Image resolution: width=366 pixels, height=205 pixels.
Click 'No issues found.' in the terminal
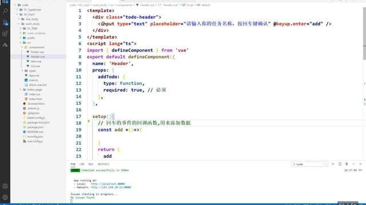pos(83,198)
